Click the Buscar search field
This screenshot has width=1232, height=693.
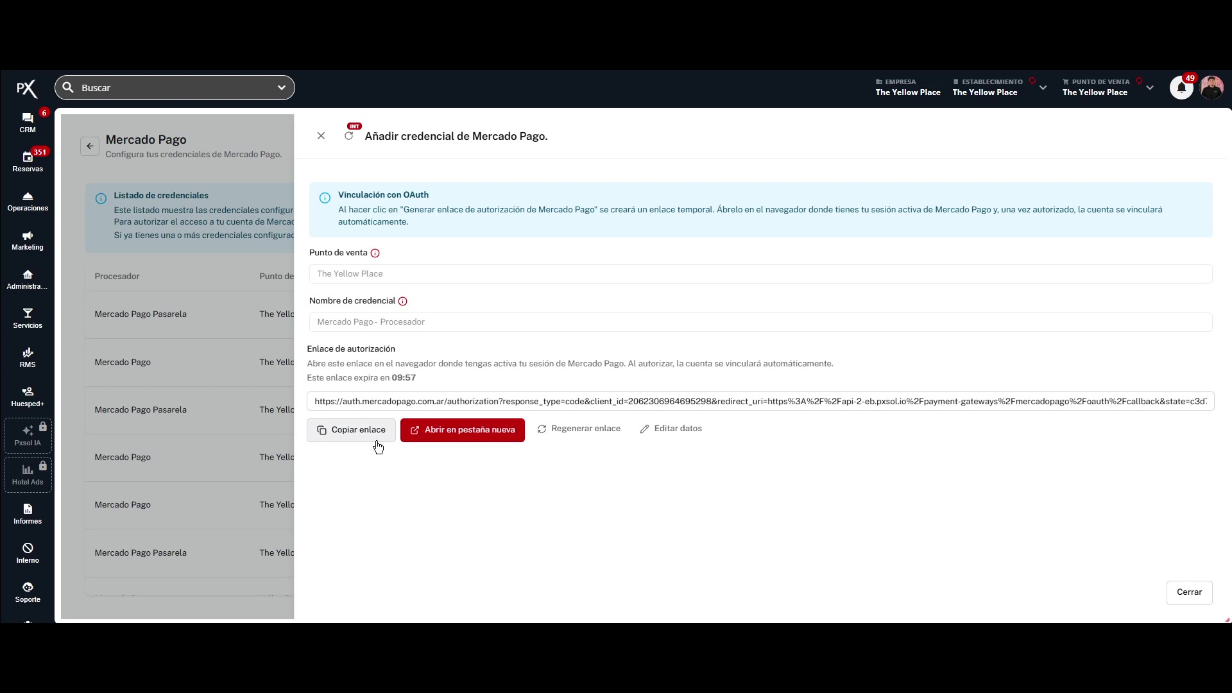[175, 88]
